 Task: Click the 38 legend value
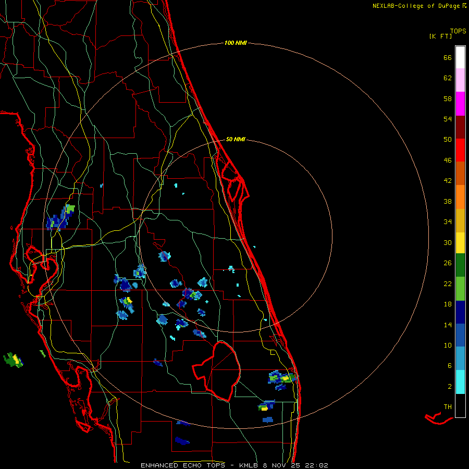click(x=448, y=201)
